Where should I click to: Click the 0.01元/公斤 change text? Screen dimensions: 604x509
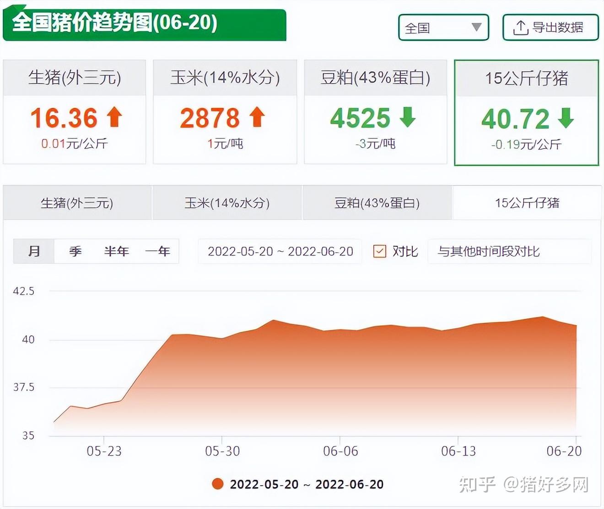click(x=75, y=143)
